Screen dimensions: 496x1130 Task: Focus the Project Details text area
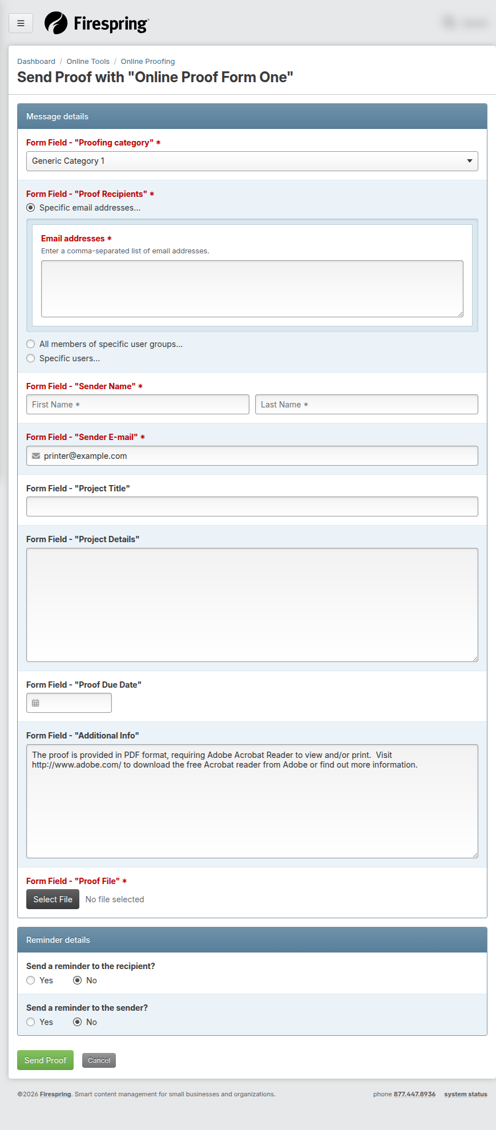pos(252,605)
